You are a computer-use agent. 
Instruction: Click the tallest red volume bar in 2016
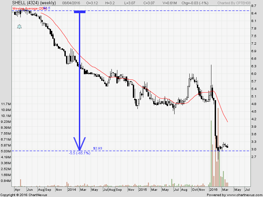pos(218,147)
